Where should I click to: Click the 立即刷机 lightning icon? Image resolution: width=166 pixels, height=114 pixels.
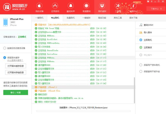pos(141,40)
